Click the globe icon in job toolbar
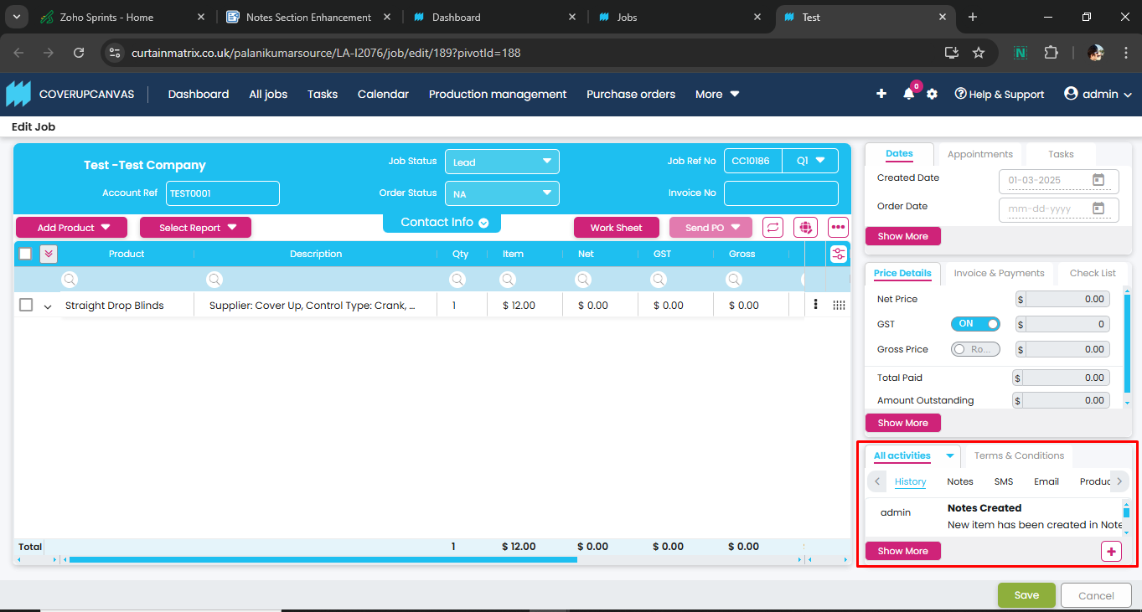The height and width of the screenshot is (612, 1142). [x=805, y=228]
